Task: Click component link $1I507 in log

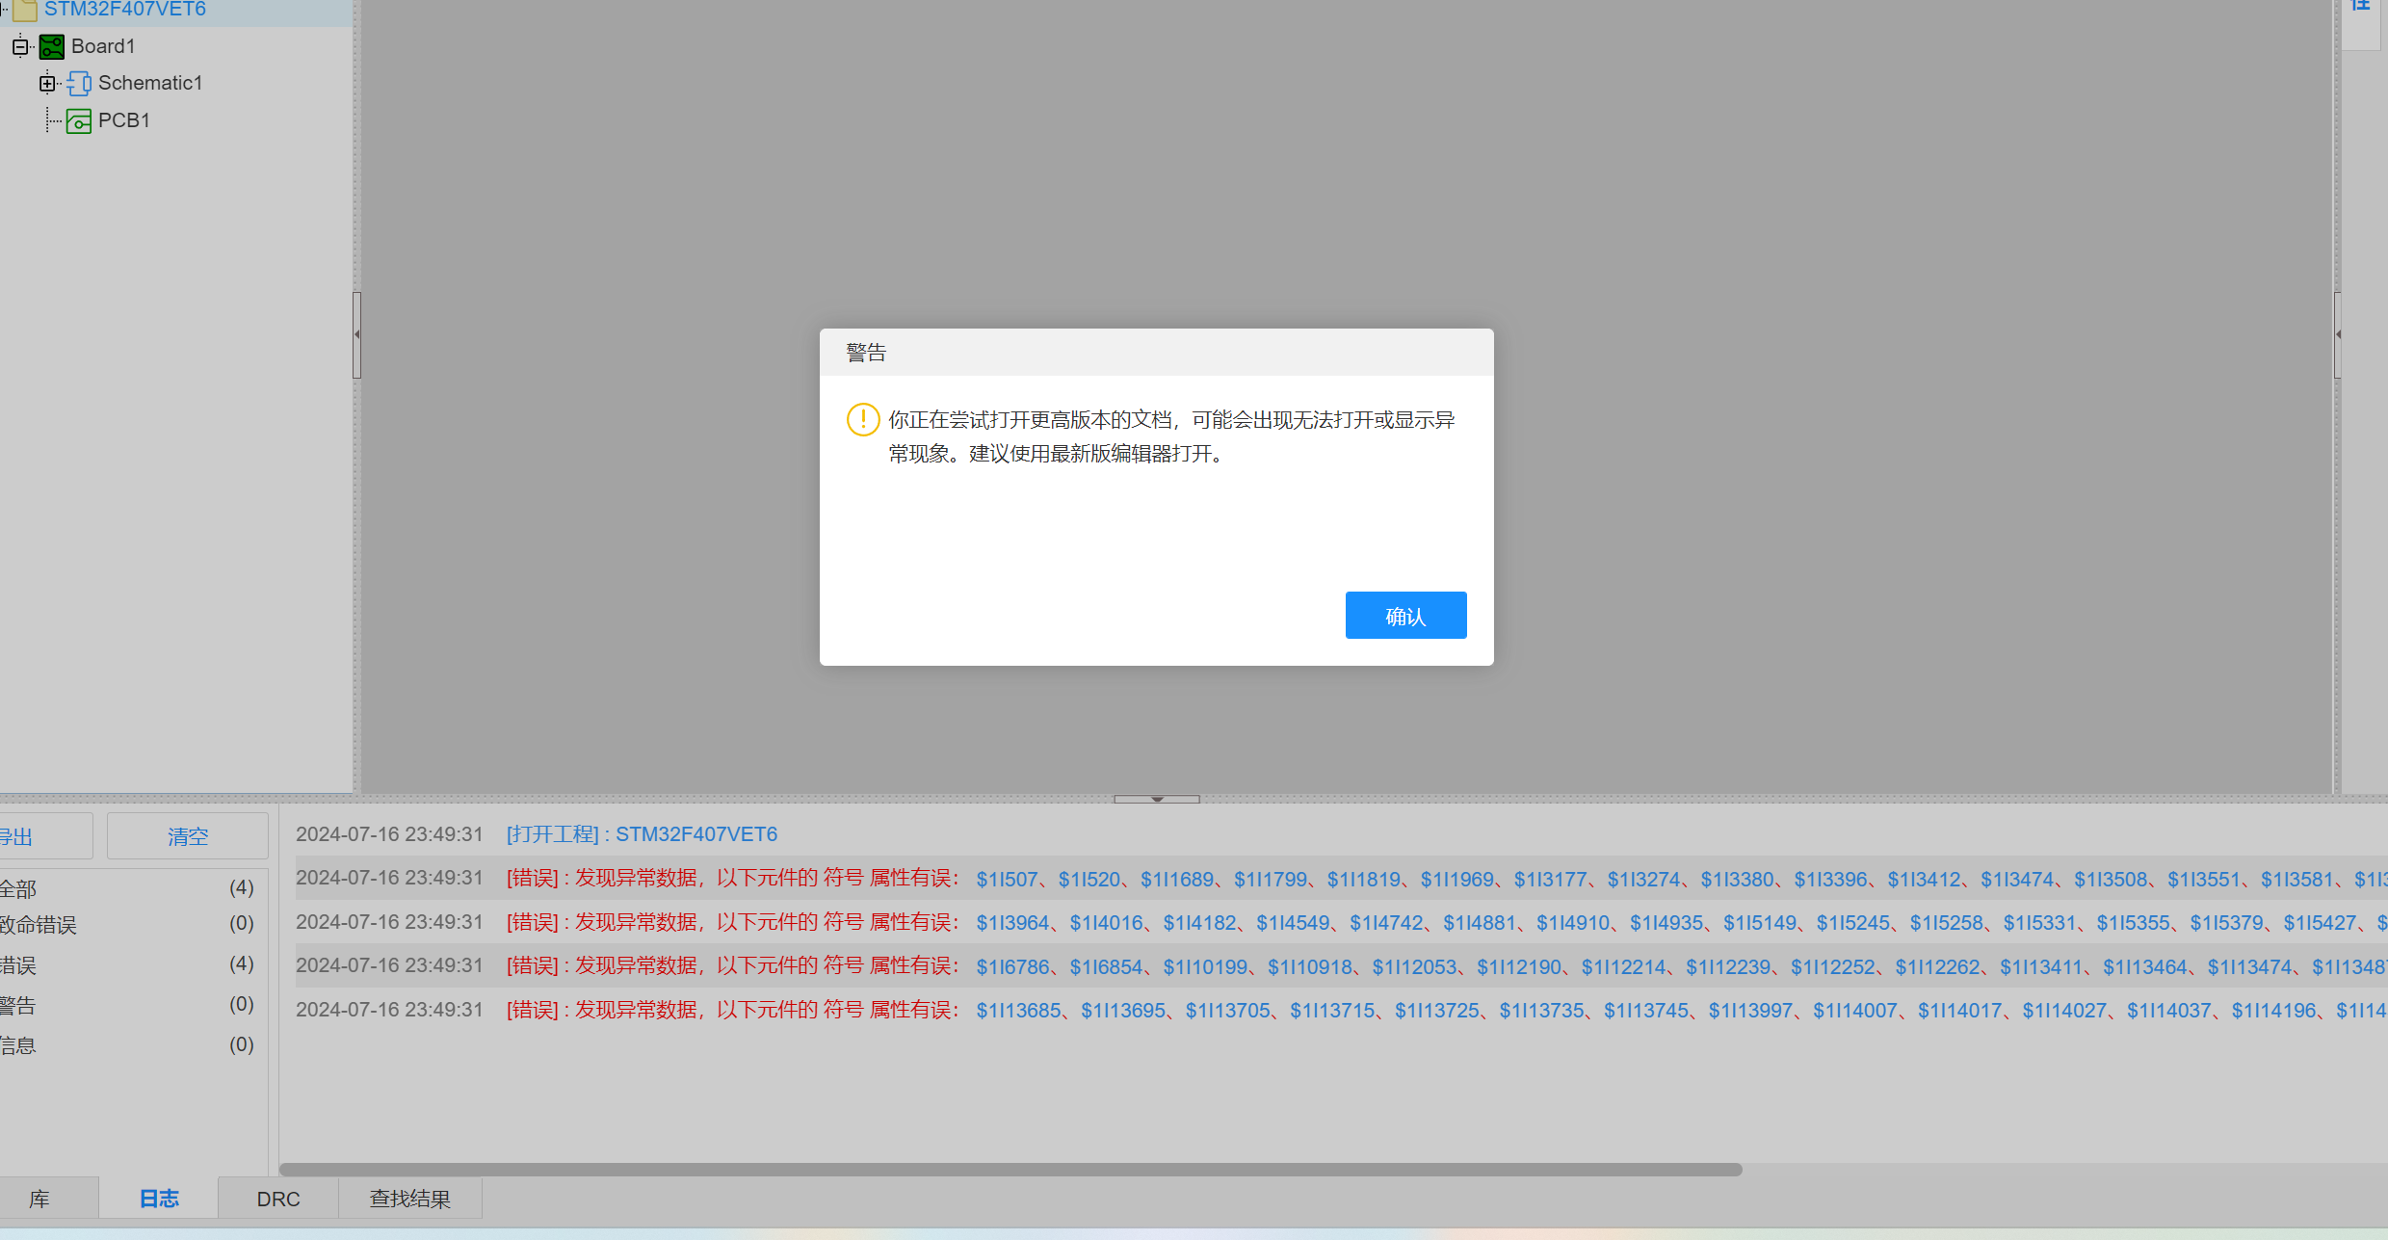Action: click(1006, 880)
